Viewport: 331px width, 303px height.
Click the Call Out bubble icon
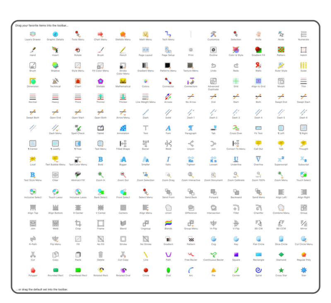tap(259, 143)
